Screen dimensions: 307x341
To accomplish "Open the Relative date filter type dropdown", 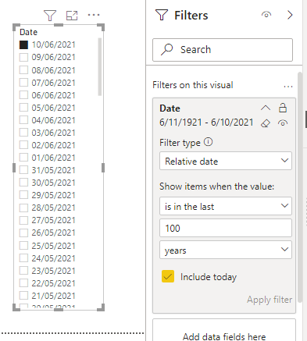I will [226, 161].
